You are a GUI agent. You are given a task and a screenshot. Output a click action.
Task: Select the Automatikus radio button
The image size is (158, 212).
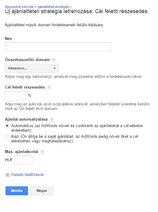[x=7, y=126]
